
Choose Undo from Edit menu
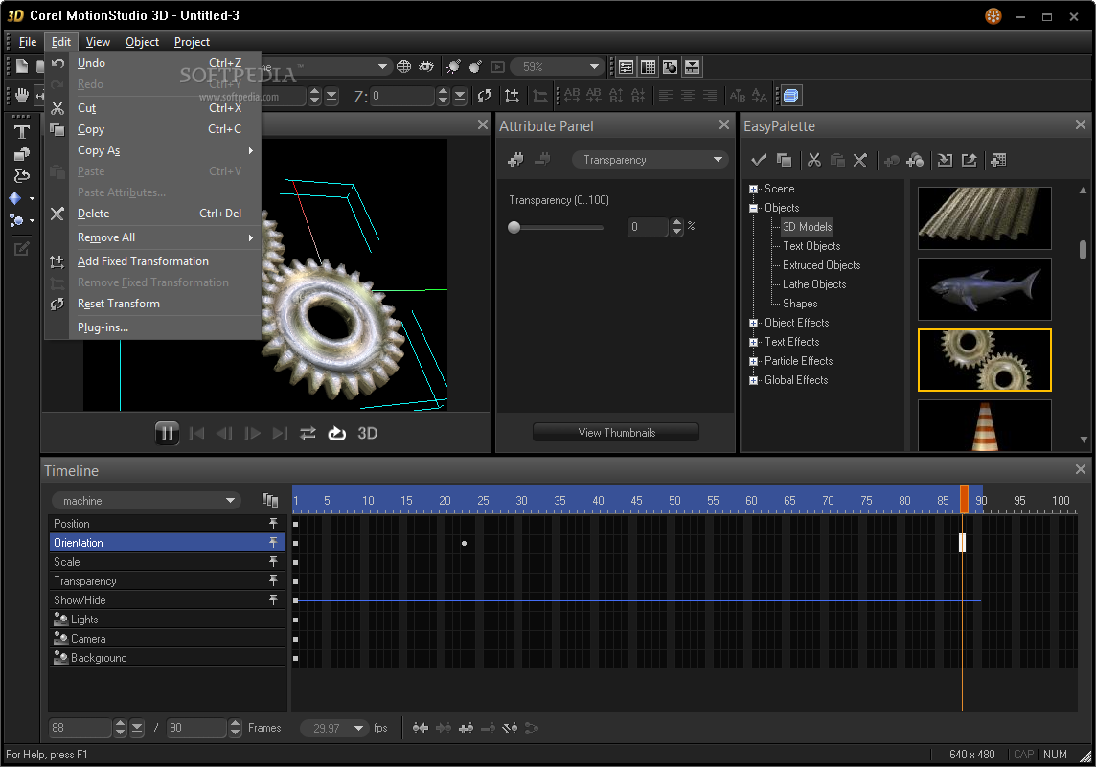(x=154, y=63)
